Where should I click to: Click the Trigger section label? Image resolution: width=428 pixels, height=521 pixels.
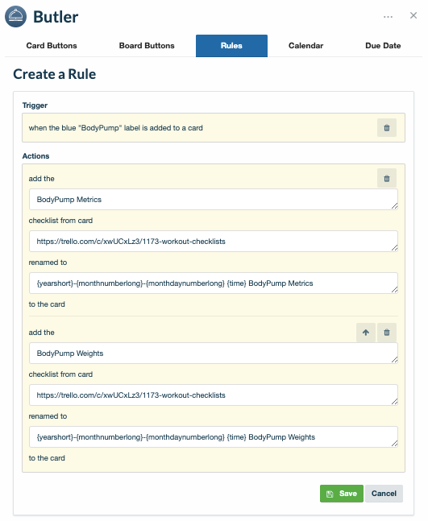click(35, 105)
